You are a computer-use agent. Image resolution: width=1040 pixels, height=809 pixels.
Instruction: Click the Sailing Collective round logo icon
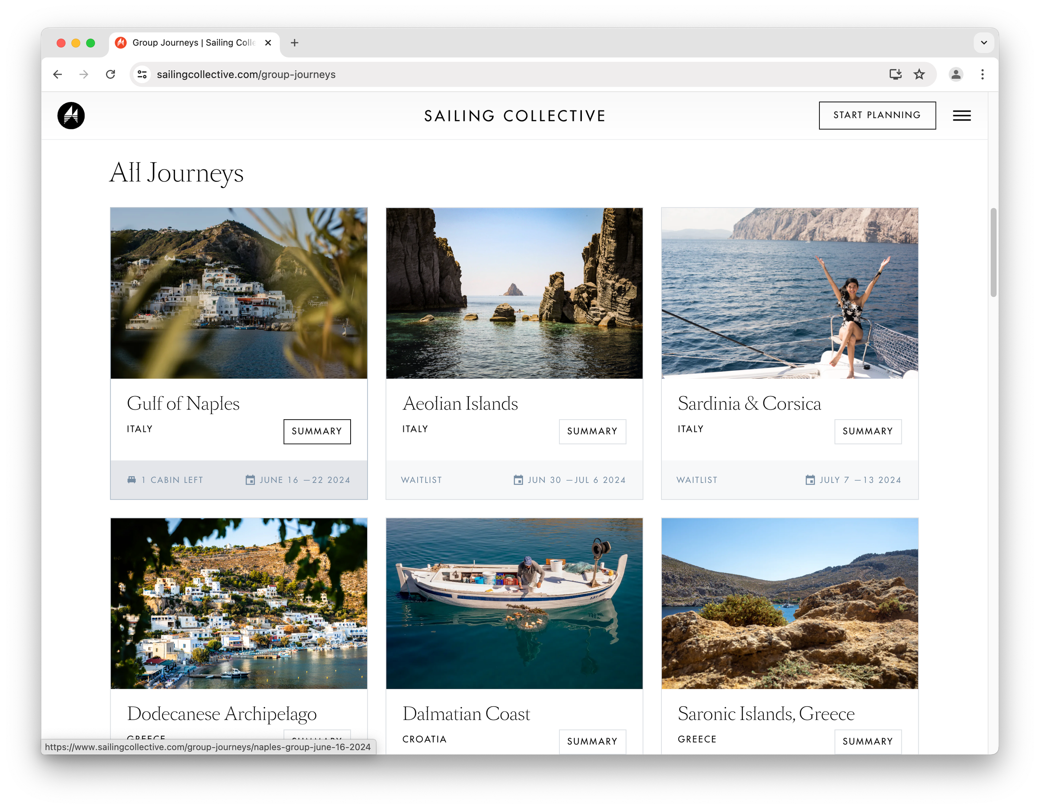71,116
